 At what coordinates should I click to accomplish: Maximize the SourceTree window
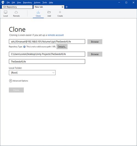tap(126, 2)
